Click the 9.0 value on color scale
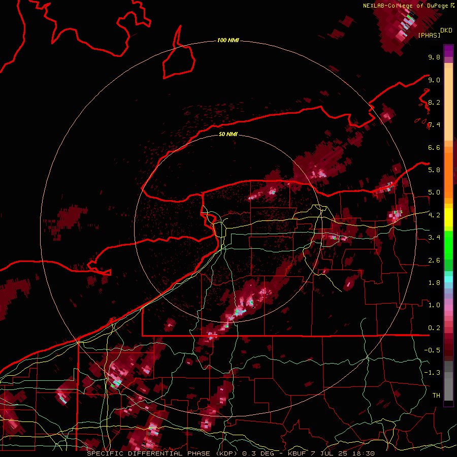The width and height of the screenshot is (457, 457). [x=434, y=80]
